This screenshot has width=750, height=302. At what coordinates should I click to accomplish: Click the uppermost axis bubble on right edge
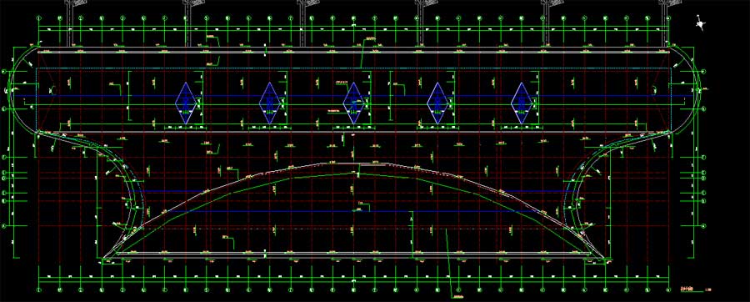tap(703, 71)
